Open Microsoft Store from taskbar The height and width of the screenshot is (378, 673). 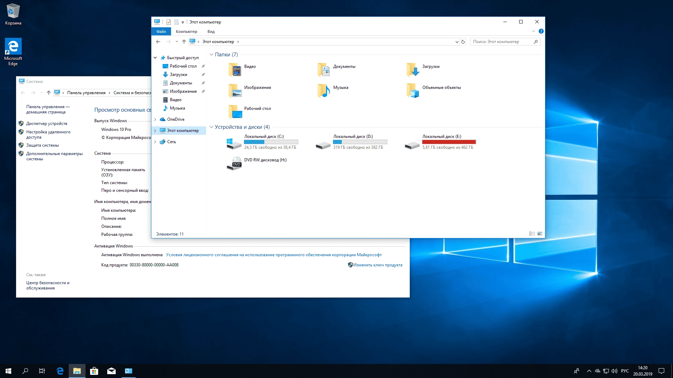[94, 371]
